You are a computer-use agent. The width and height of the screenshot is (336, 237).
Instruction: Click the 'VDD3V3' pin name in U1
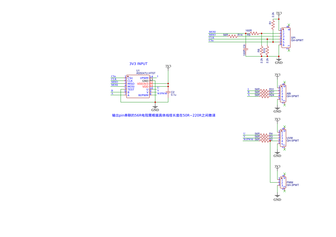143,84
